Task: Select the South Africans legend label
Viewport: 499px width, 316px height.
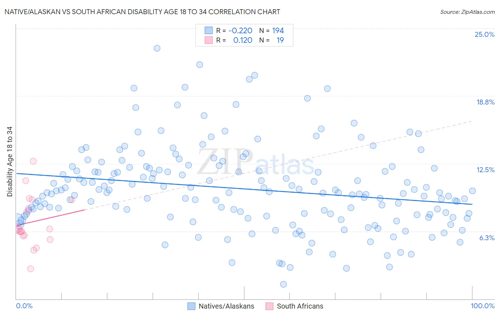Action: [x=300, y=306]
